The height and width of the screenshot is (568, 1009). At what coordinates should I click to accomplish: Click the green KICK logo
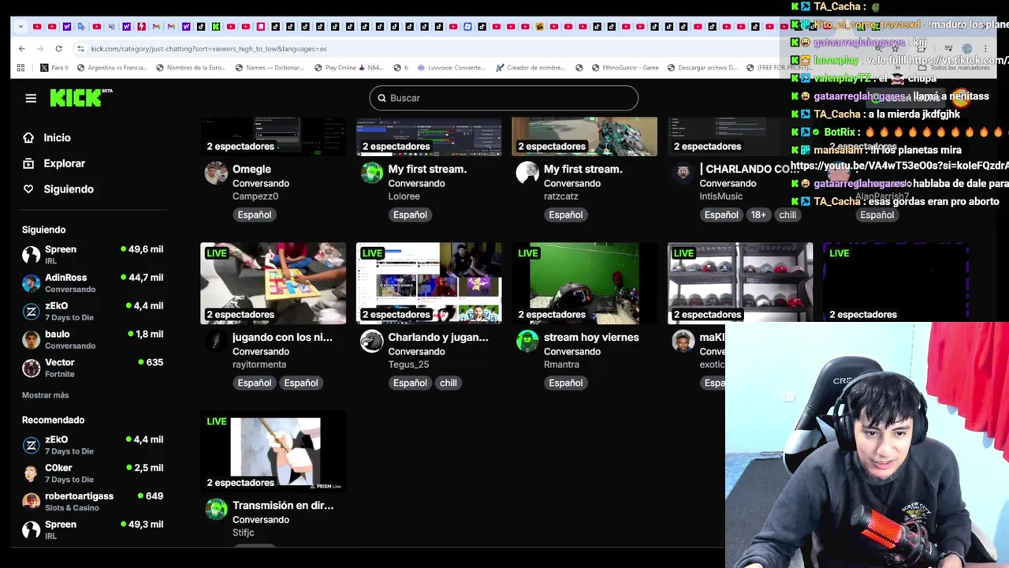(x=80, y=98)
